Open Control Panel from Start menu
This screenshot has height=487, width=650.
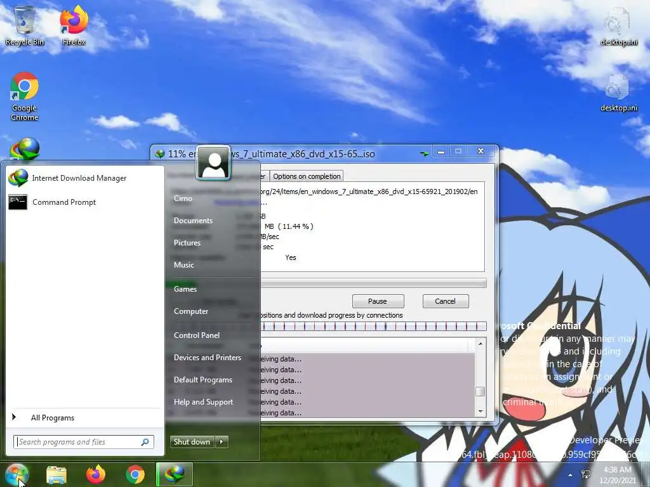tap(197, 335)
